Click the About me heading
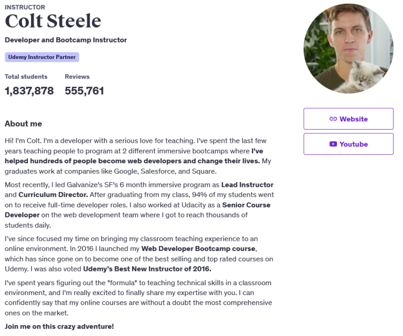 23,124
